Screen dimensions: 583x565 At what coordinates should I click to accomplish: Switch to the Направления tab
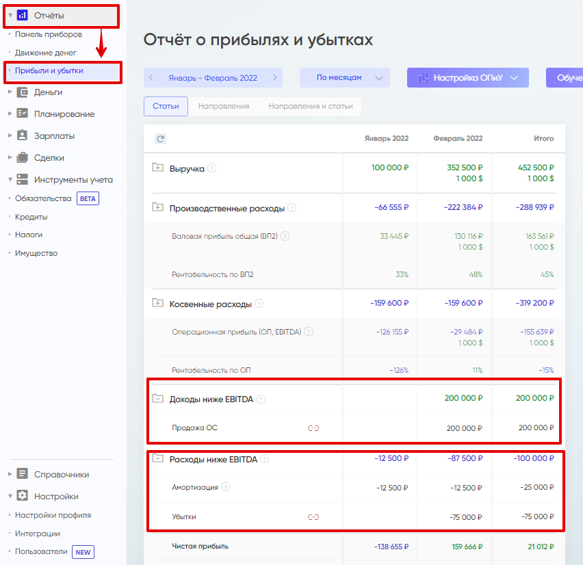click(224, 106)
